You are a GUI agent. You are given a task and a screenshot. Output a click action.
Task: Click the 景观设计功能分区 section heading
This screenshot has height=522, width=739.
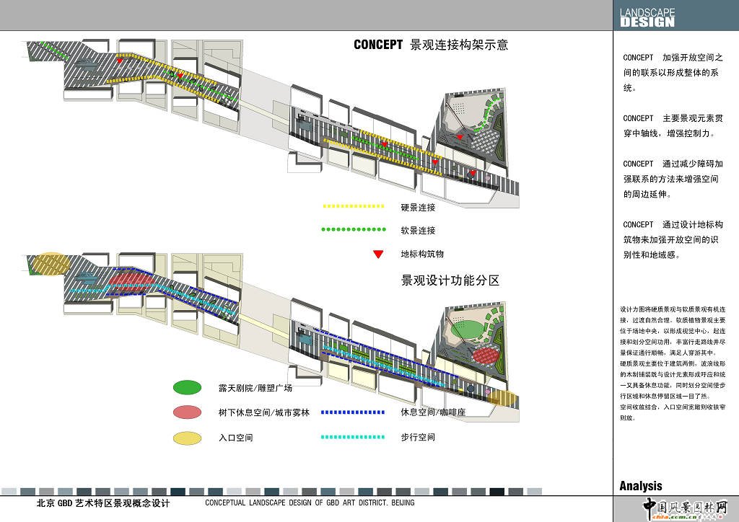(x=450, y=280)
